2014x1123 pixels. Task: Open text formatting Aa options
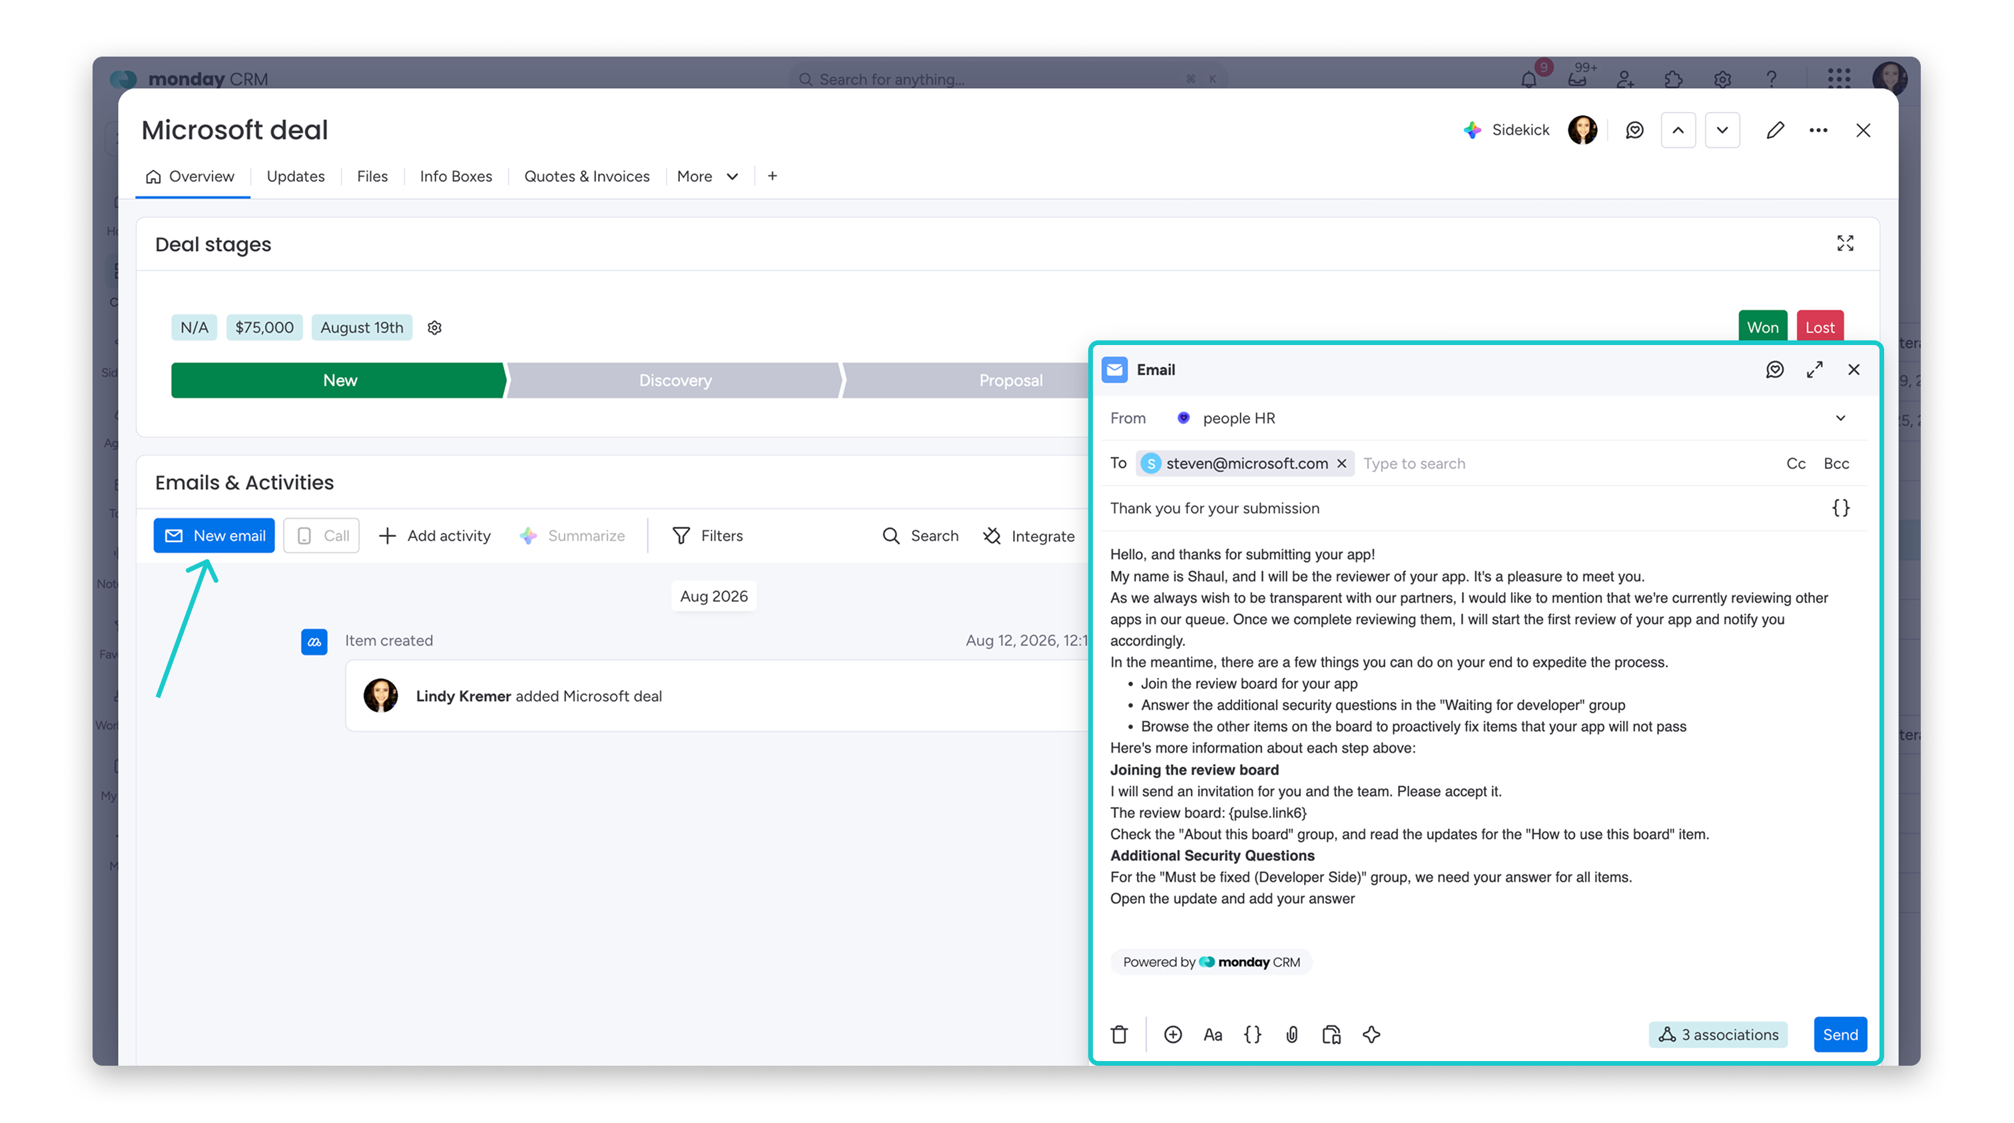pyautogui.click(x=1212, y=1034)
